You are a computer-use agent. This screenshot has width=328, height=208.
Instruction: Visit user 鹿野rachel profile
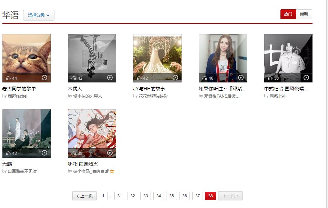[x=18, y=96]
